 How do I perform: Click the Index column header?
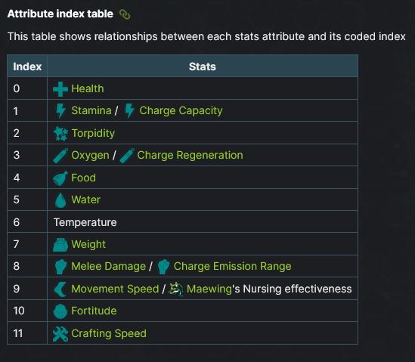pyautogui.click(x=27, y=67)
